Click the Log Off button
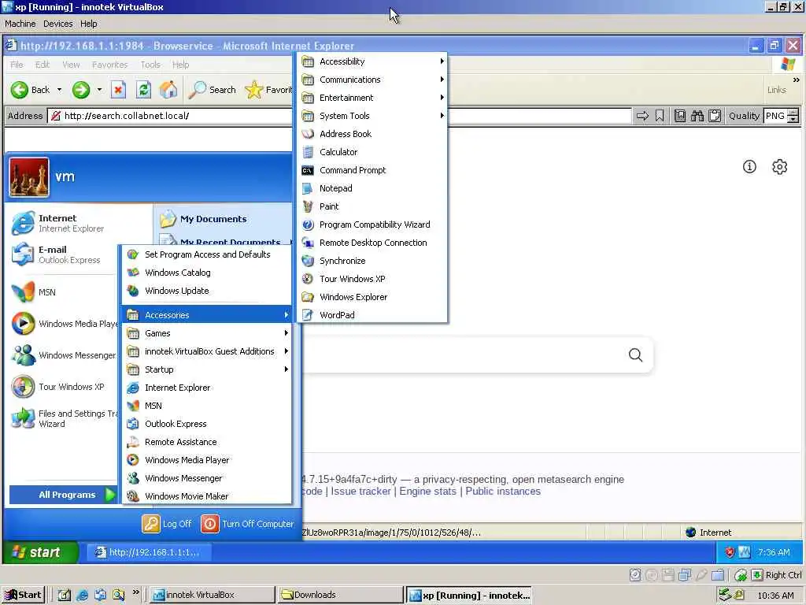 (x=167, y=524)
